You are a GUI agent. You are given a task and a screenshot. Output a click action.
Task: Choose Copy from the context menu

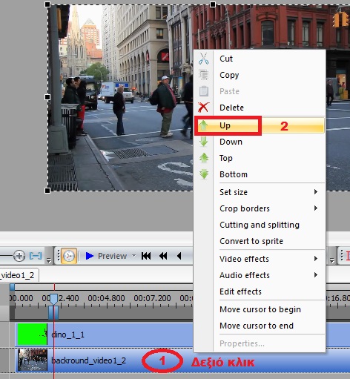click(x=260, y=75)
